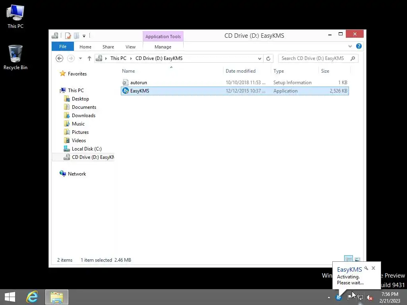407x305 pixels.
Task: Switch to Details view icon in status bar
Action: pos(348,259)
